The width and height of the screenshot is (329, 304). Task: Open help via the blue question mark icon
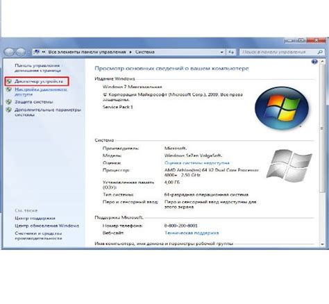(x=314, y=62)
